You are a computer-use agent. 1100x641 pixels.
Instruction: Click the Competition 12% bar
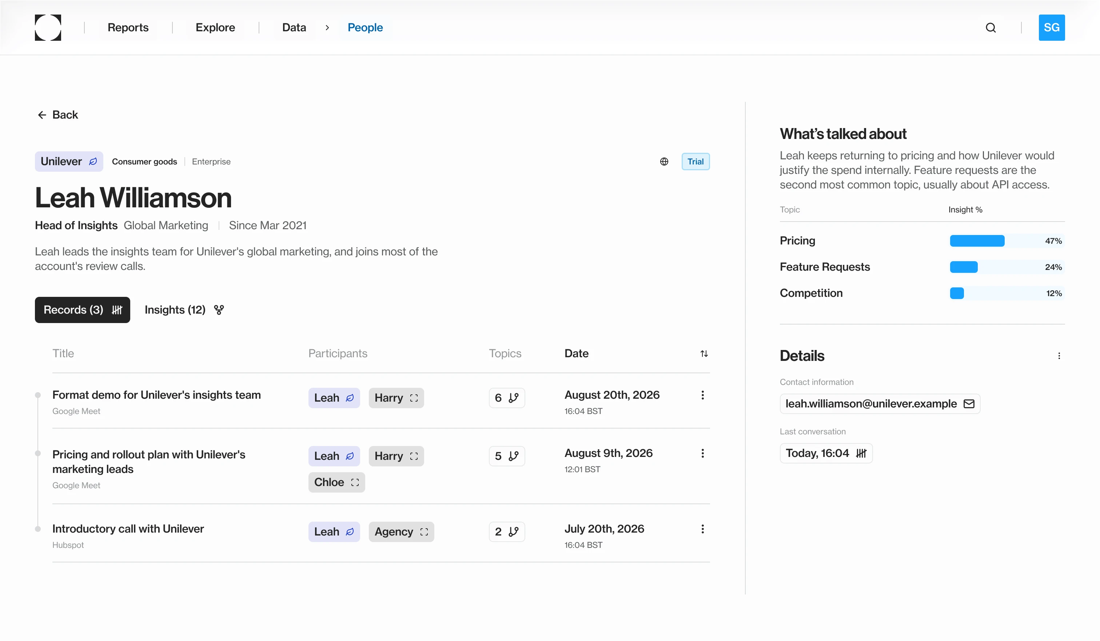(1007, 294)
